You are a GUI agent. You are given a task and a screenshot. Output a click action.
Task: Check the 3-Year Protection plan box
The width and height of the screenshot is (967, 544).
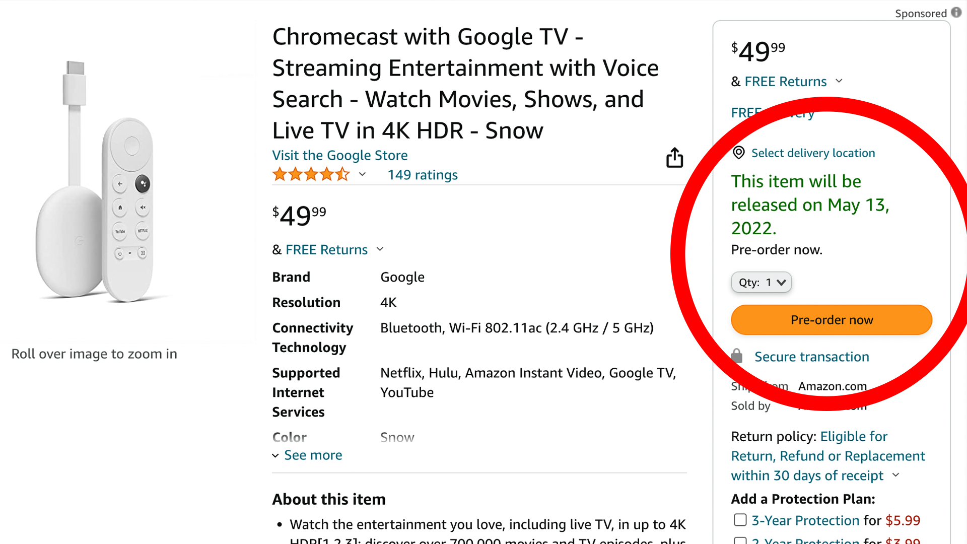(x=740, y=520)
